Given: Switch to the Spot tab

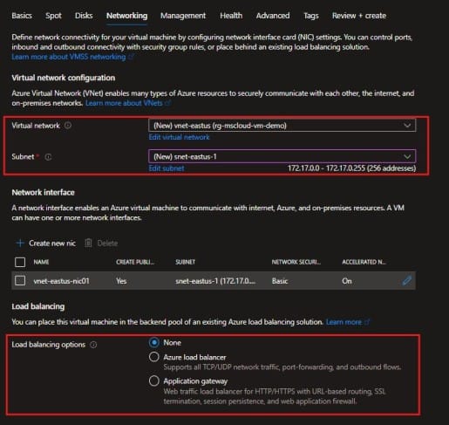Looking at the screenshot, I should [x=53, y=16].
